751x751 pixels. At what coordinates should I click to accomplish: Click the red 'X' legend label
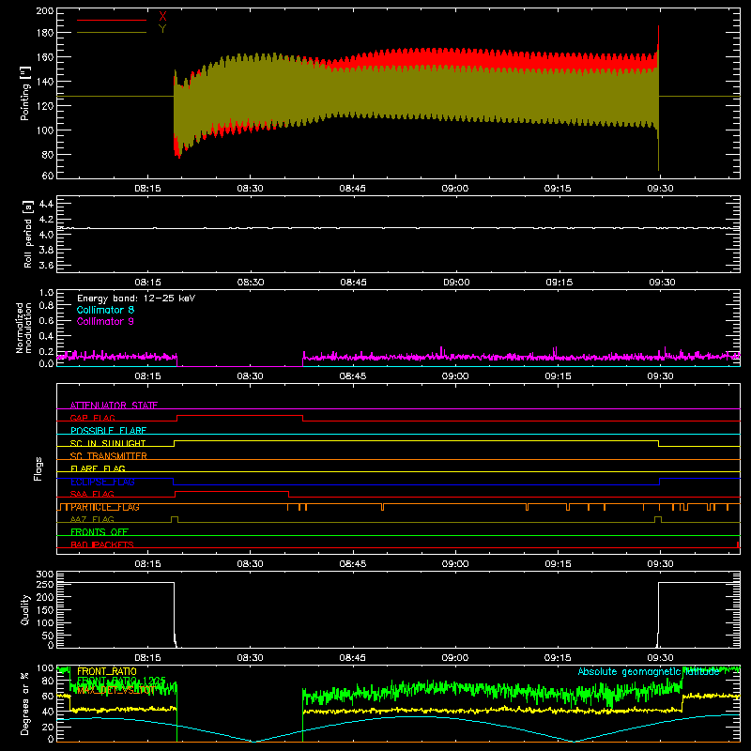(x=162, y=17)
